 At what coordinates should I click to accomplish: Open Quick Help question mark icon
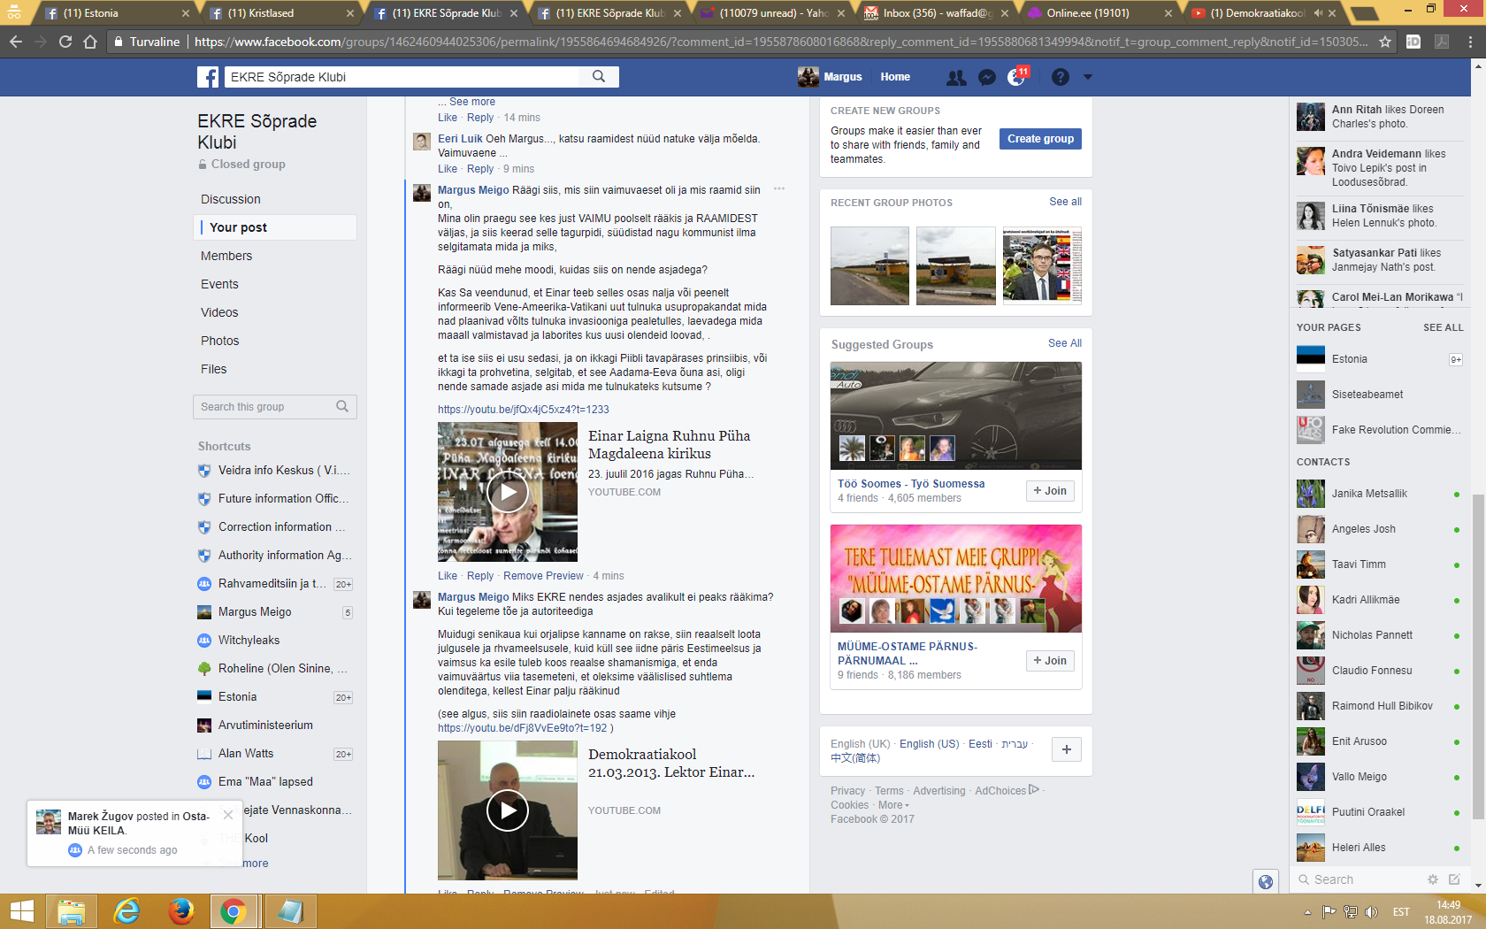pyautogui.click(x=1061, y=78)
